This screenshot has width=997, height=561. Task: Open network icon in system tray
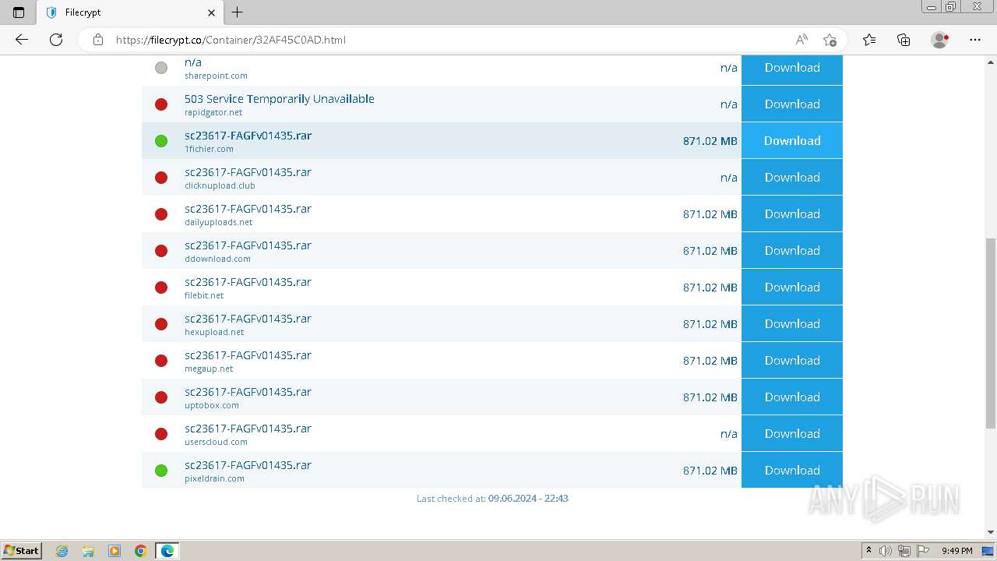904,551
